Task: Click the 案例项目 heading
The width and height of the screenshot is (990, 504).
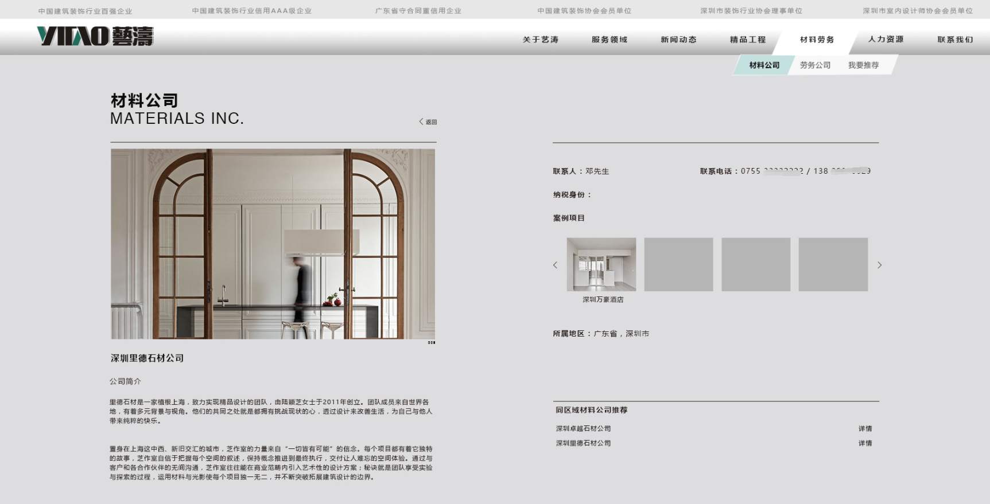Action: coord(569,218)
